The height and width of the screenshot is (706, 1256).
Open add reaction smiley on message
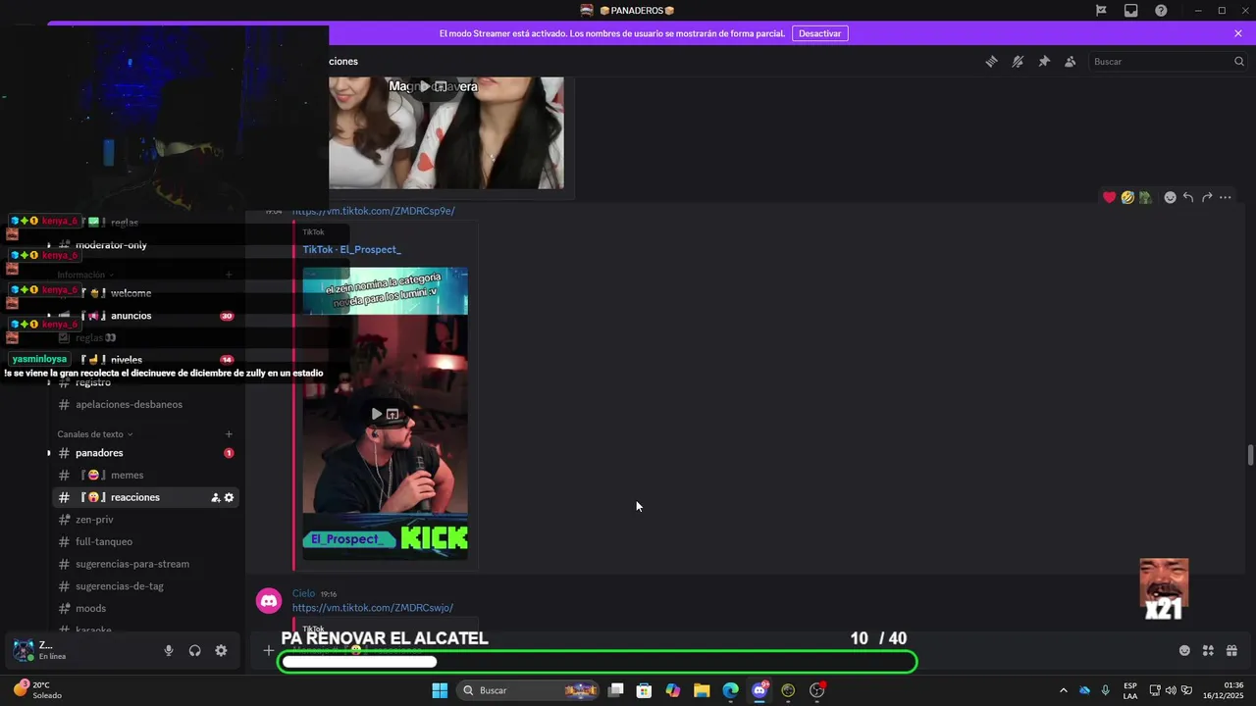point(1170,197)
